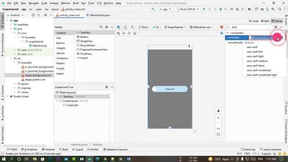Viewport: 288px width, 162px height.
Task: Open the Problems tool window
Action: (29, 149)
